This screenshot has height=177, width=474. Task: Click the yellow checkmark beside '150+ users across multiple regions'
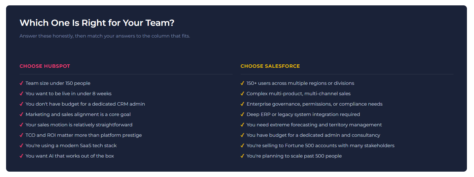(242, 83)
